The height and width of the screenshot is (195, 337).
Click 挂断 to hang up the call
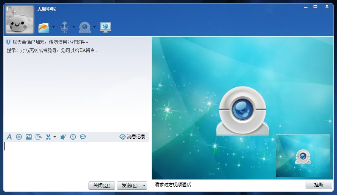point(318,185)
